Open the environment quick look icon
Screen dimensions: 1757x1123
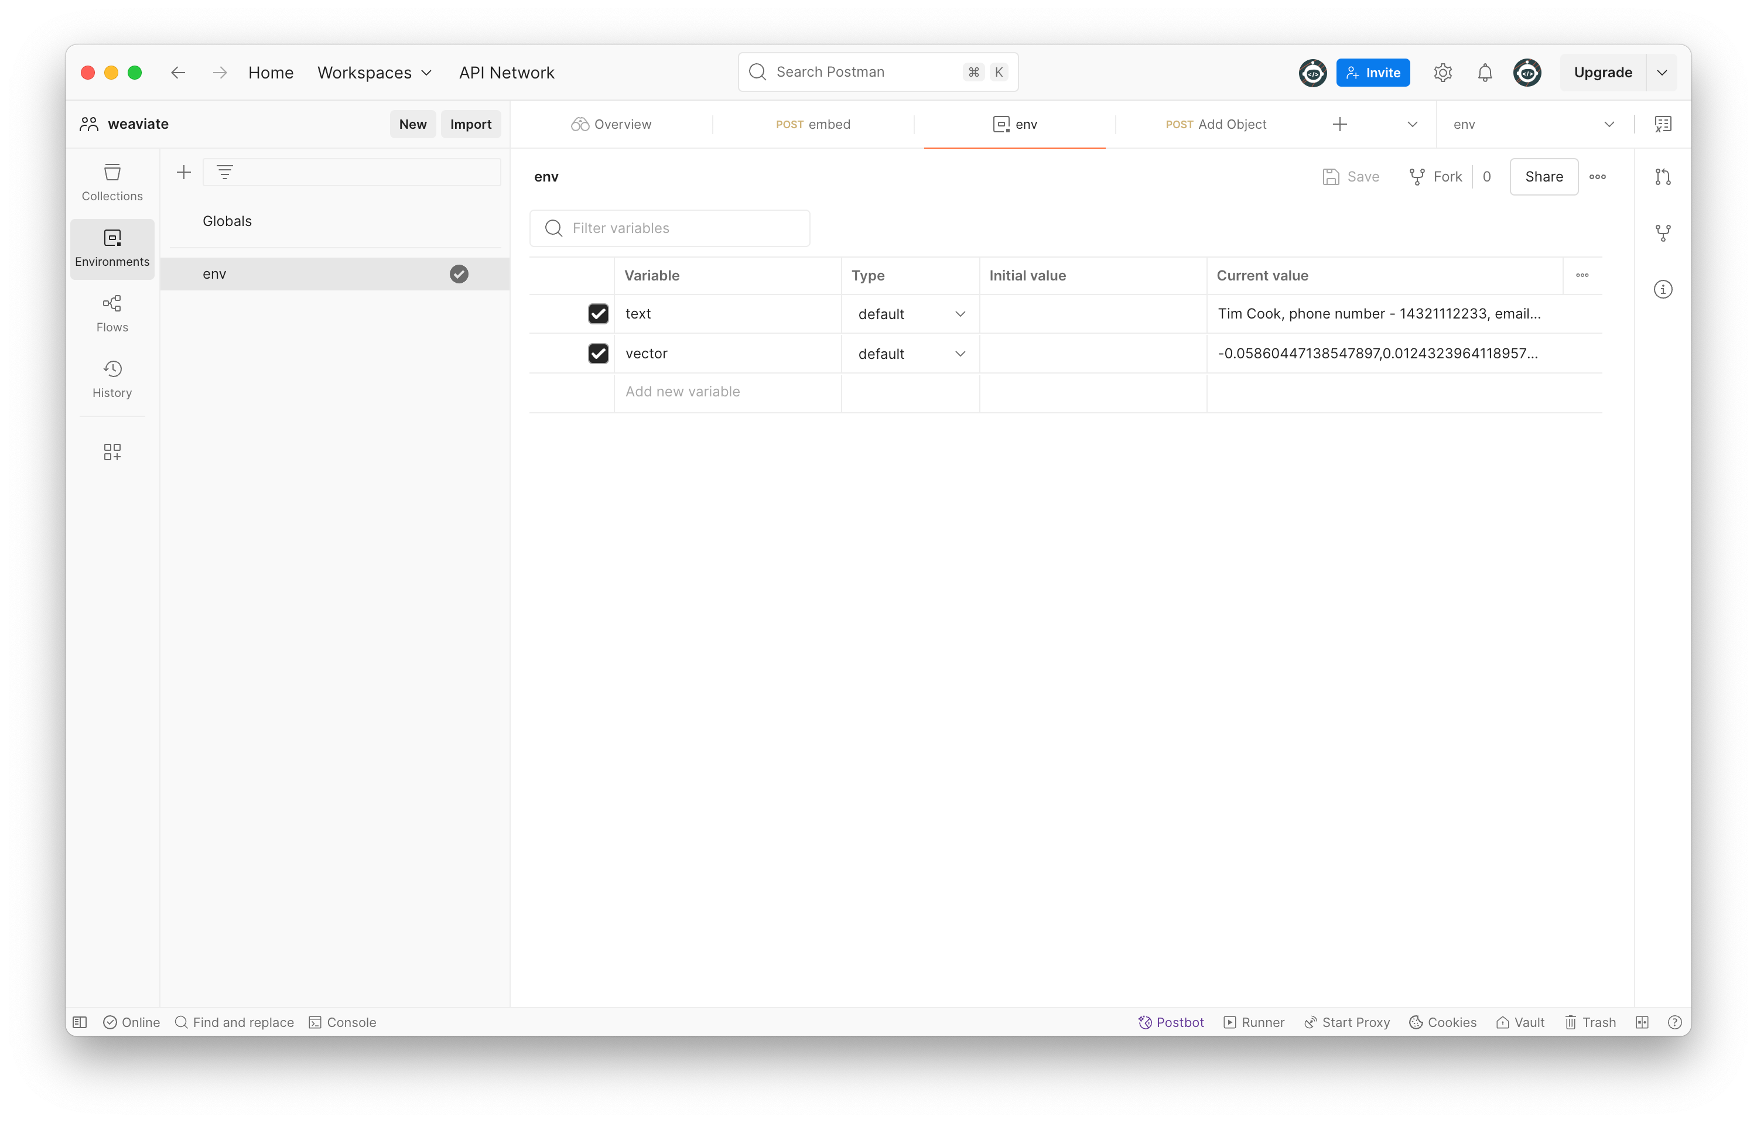[x=1663, y=124]
